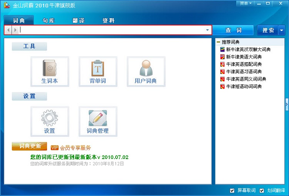289x196 pixels.
Task: Click the 查词 lookup button
Action: [x=233, y=30]
